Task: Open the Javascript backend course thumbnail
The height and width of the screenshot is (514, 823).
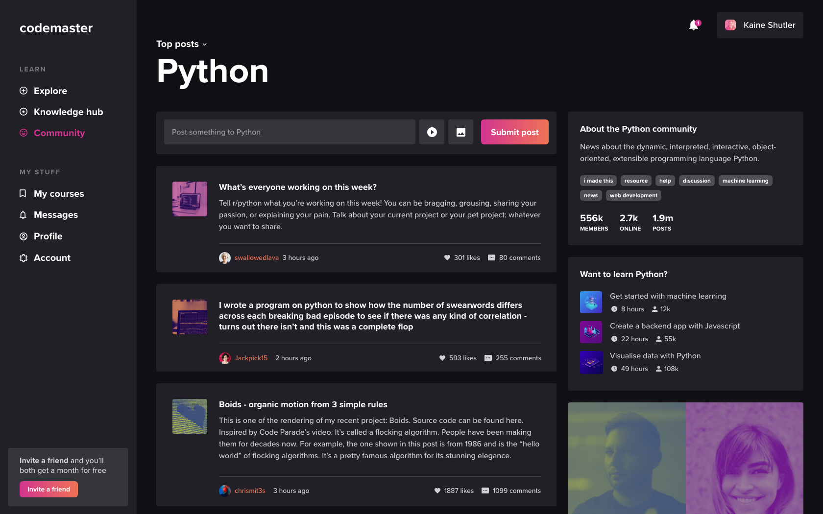Action: tap(591, 332)
